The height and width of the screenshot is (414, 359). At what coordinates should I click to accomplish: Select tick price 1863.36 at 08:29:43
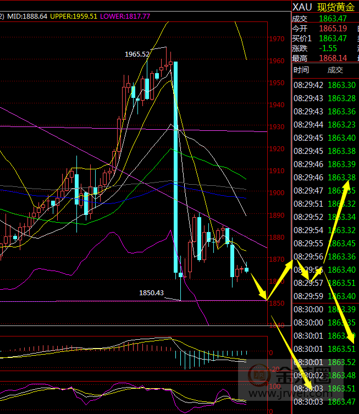tap(342, 112)
